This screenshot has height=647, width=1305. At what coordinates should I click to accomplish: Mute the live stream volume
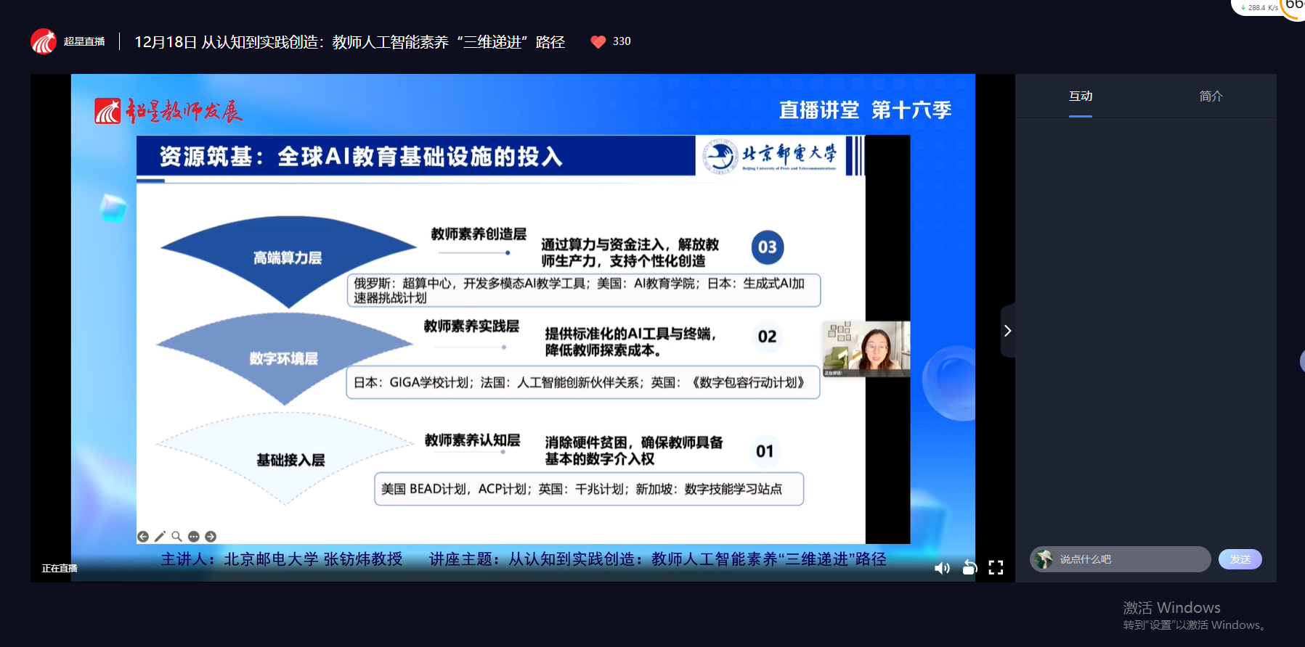(x=942, y=568)
